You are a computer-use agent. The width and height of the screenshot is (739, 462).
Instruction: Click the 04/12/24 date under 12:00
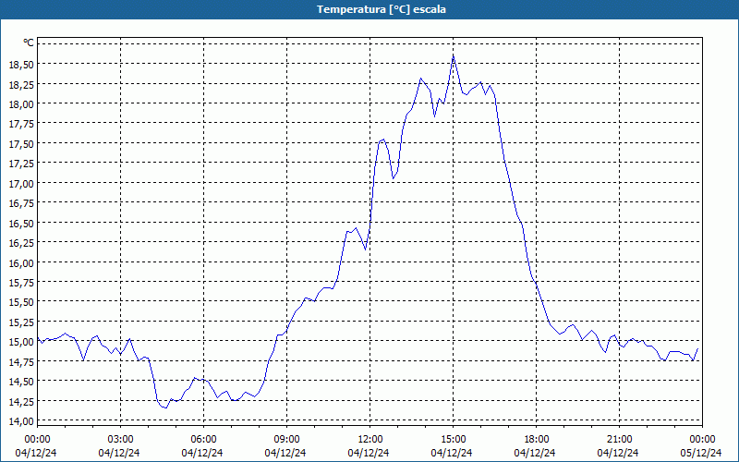pyautogui.click(x=369, y=453)
